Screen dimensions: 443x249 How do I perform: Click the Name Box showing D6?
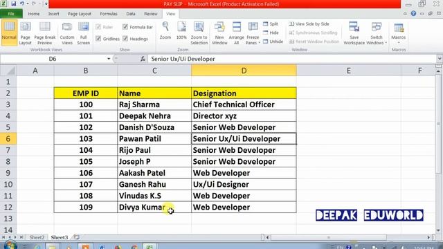tap(53, 59)
